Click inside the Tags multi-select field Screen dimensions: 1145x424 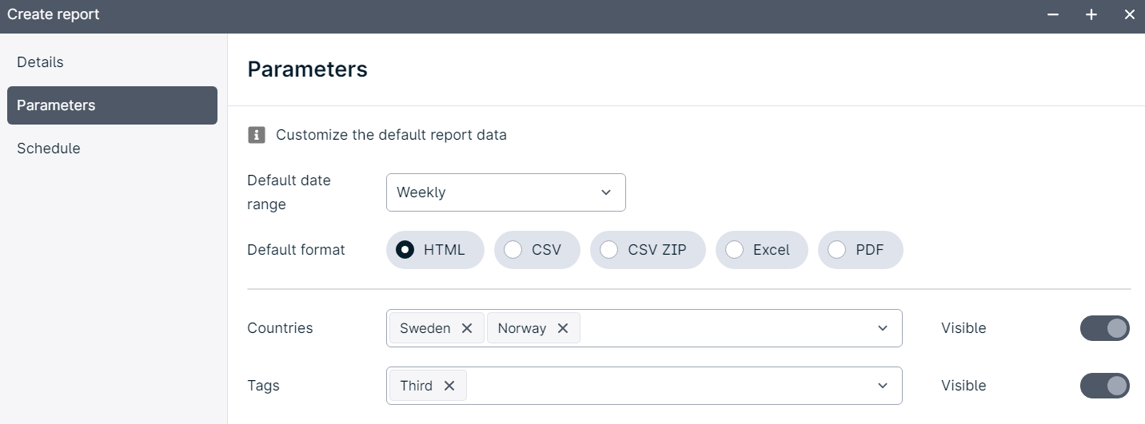pyautogui.click(x=644, y=386)
